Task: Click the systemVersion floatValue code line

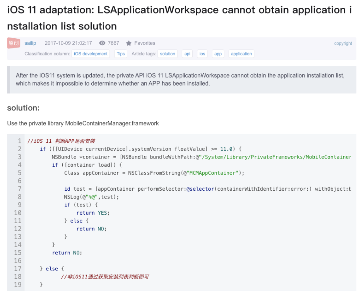Action: (x=141, y=149)
